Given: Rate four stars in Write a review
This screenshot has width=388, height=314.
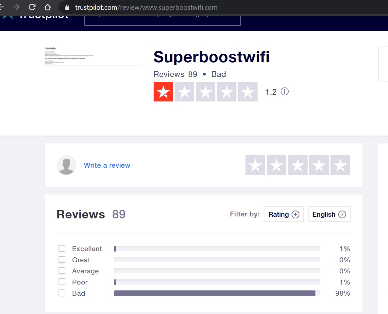Looking at the screenshot, I should 319,165.
